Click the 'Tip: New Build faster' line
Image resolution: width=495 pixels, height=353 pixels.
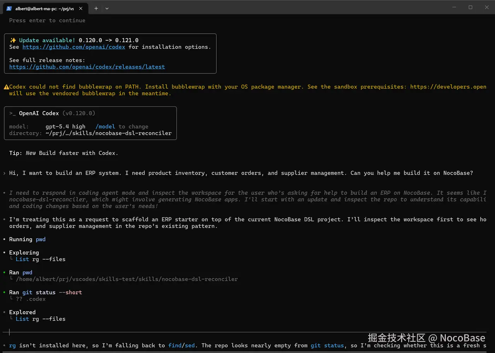coord(64,153)
